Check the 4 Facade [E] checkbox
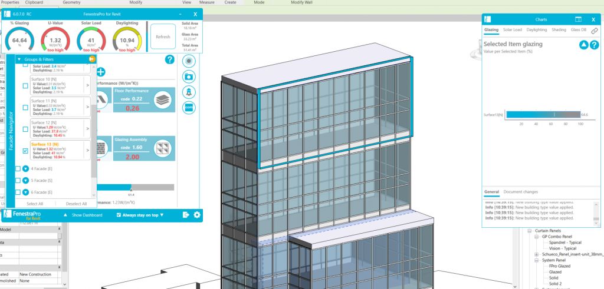 point(18,169)
